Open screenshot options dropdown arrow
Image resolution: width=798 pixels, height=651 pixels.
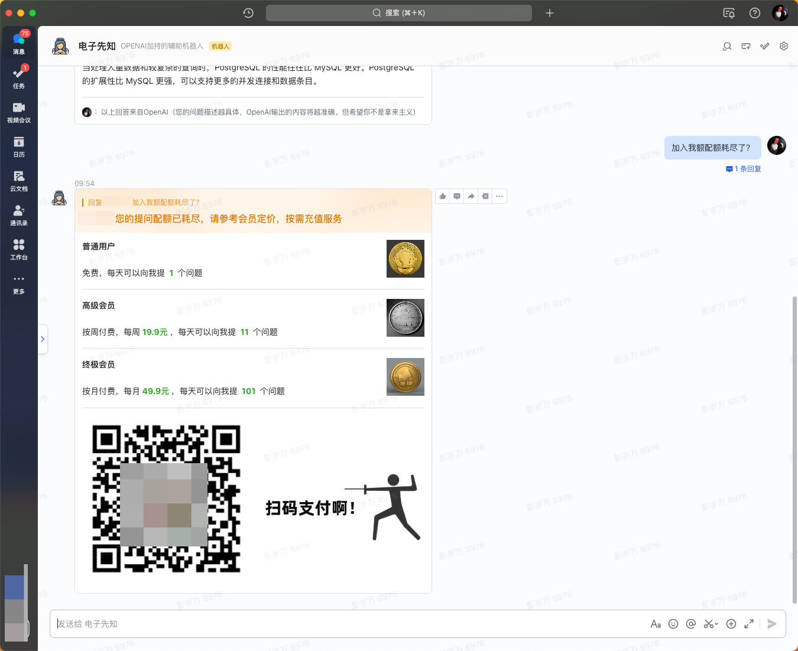(x=716, y=624)
